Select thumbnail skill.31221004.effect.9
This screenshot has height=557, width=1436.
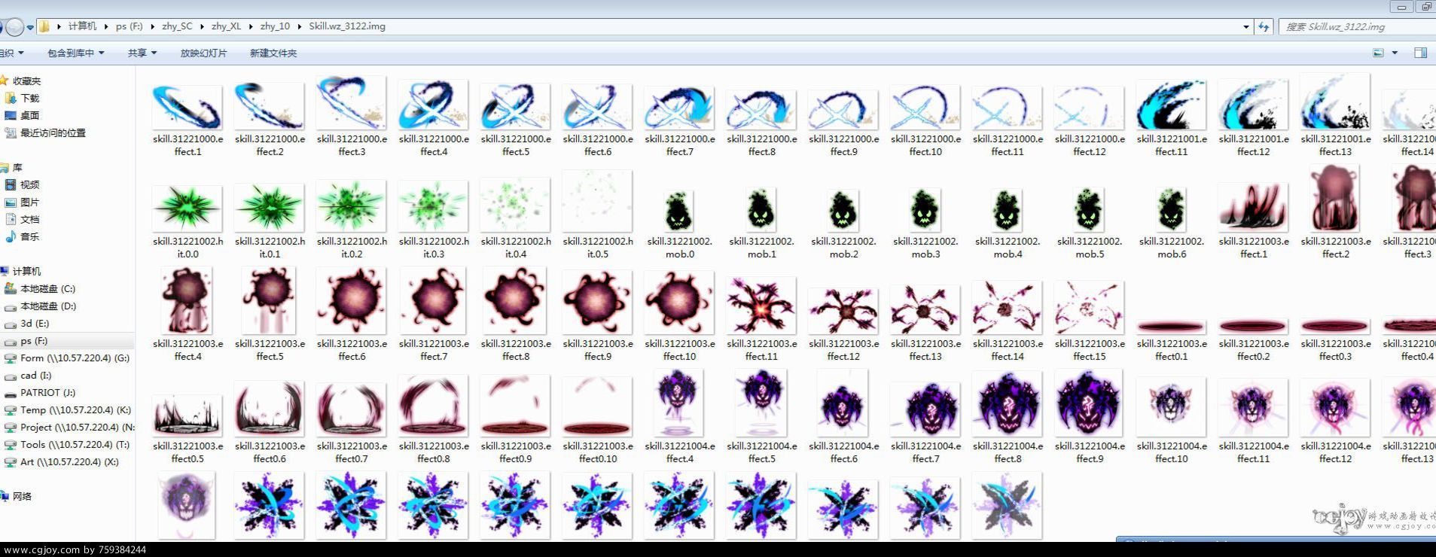pyautogui.click(x=1090, y=404)
